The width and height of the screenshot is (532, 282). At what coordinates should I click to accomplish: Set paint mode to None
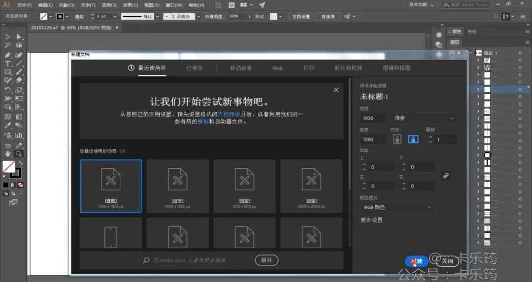(x=20, y=185)
